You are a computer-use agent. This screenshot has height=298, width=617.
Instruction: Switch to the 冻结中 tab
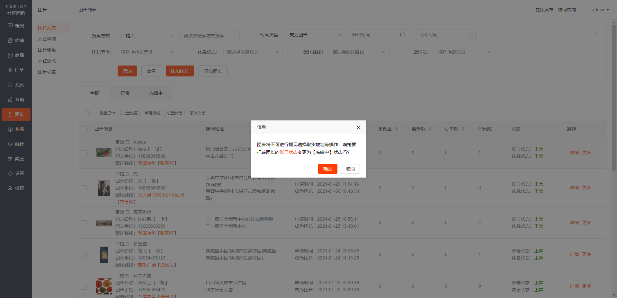[x=156, y=93]
